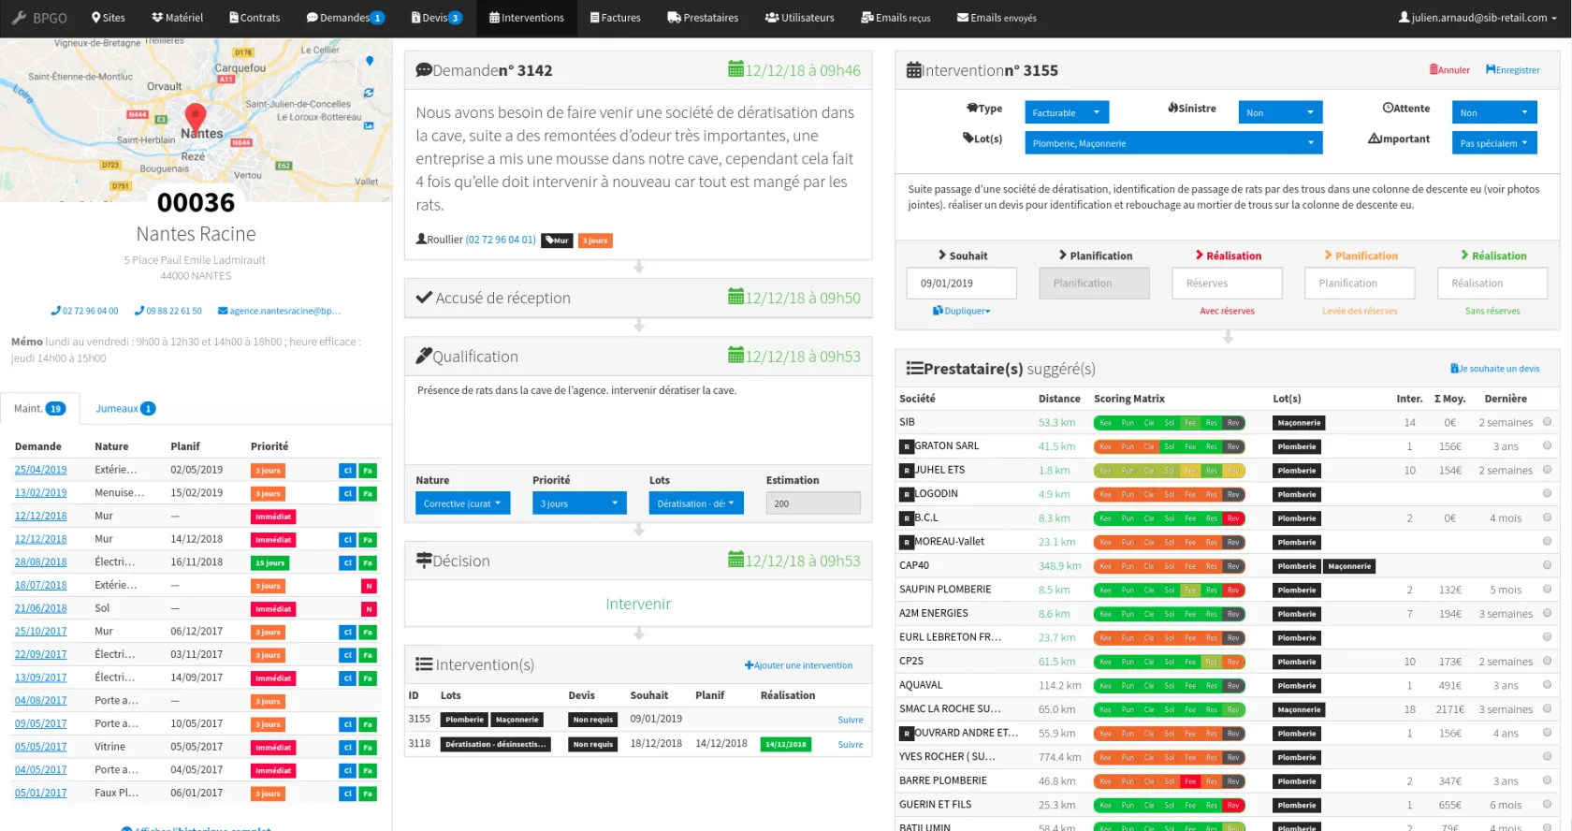Screen dimensions: 1572x831
Task: Click the green Fa badge for 13/02/2019
Action: click(x=368, y=493)
